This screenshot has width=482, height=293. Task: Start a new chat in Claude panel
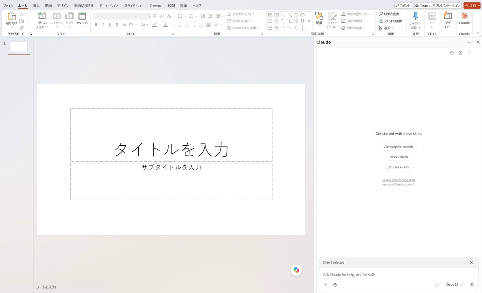tap(460, 53)
